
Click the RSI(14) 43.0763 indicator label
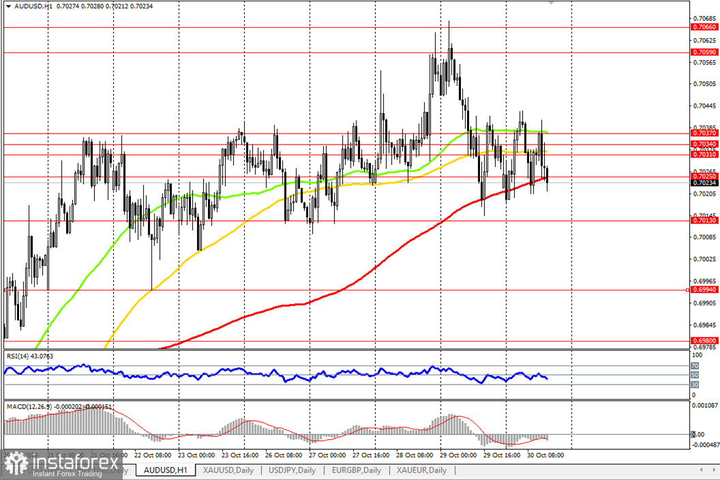point(30,356)
